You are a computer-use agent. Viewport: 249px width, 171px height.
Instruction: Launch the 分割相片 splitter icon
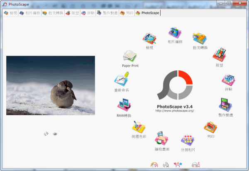[x=188, y=141]
